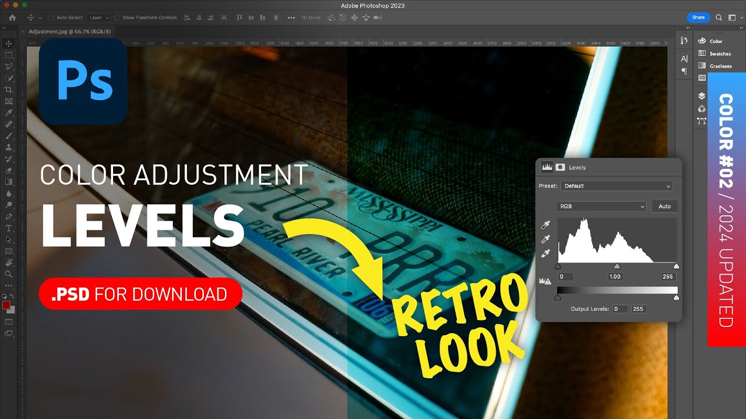Click the Output Levels 255 field
The height and width of the screenshot is (419, 746).
pos(639,309)
